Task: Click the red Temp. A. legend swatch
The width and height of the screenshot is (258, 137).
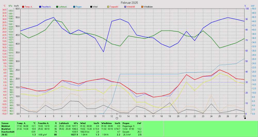Action: click(23, 7)
